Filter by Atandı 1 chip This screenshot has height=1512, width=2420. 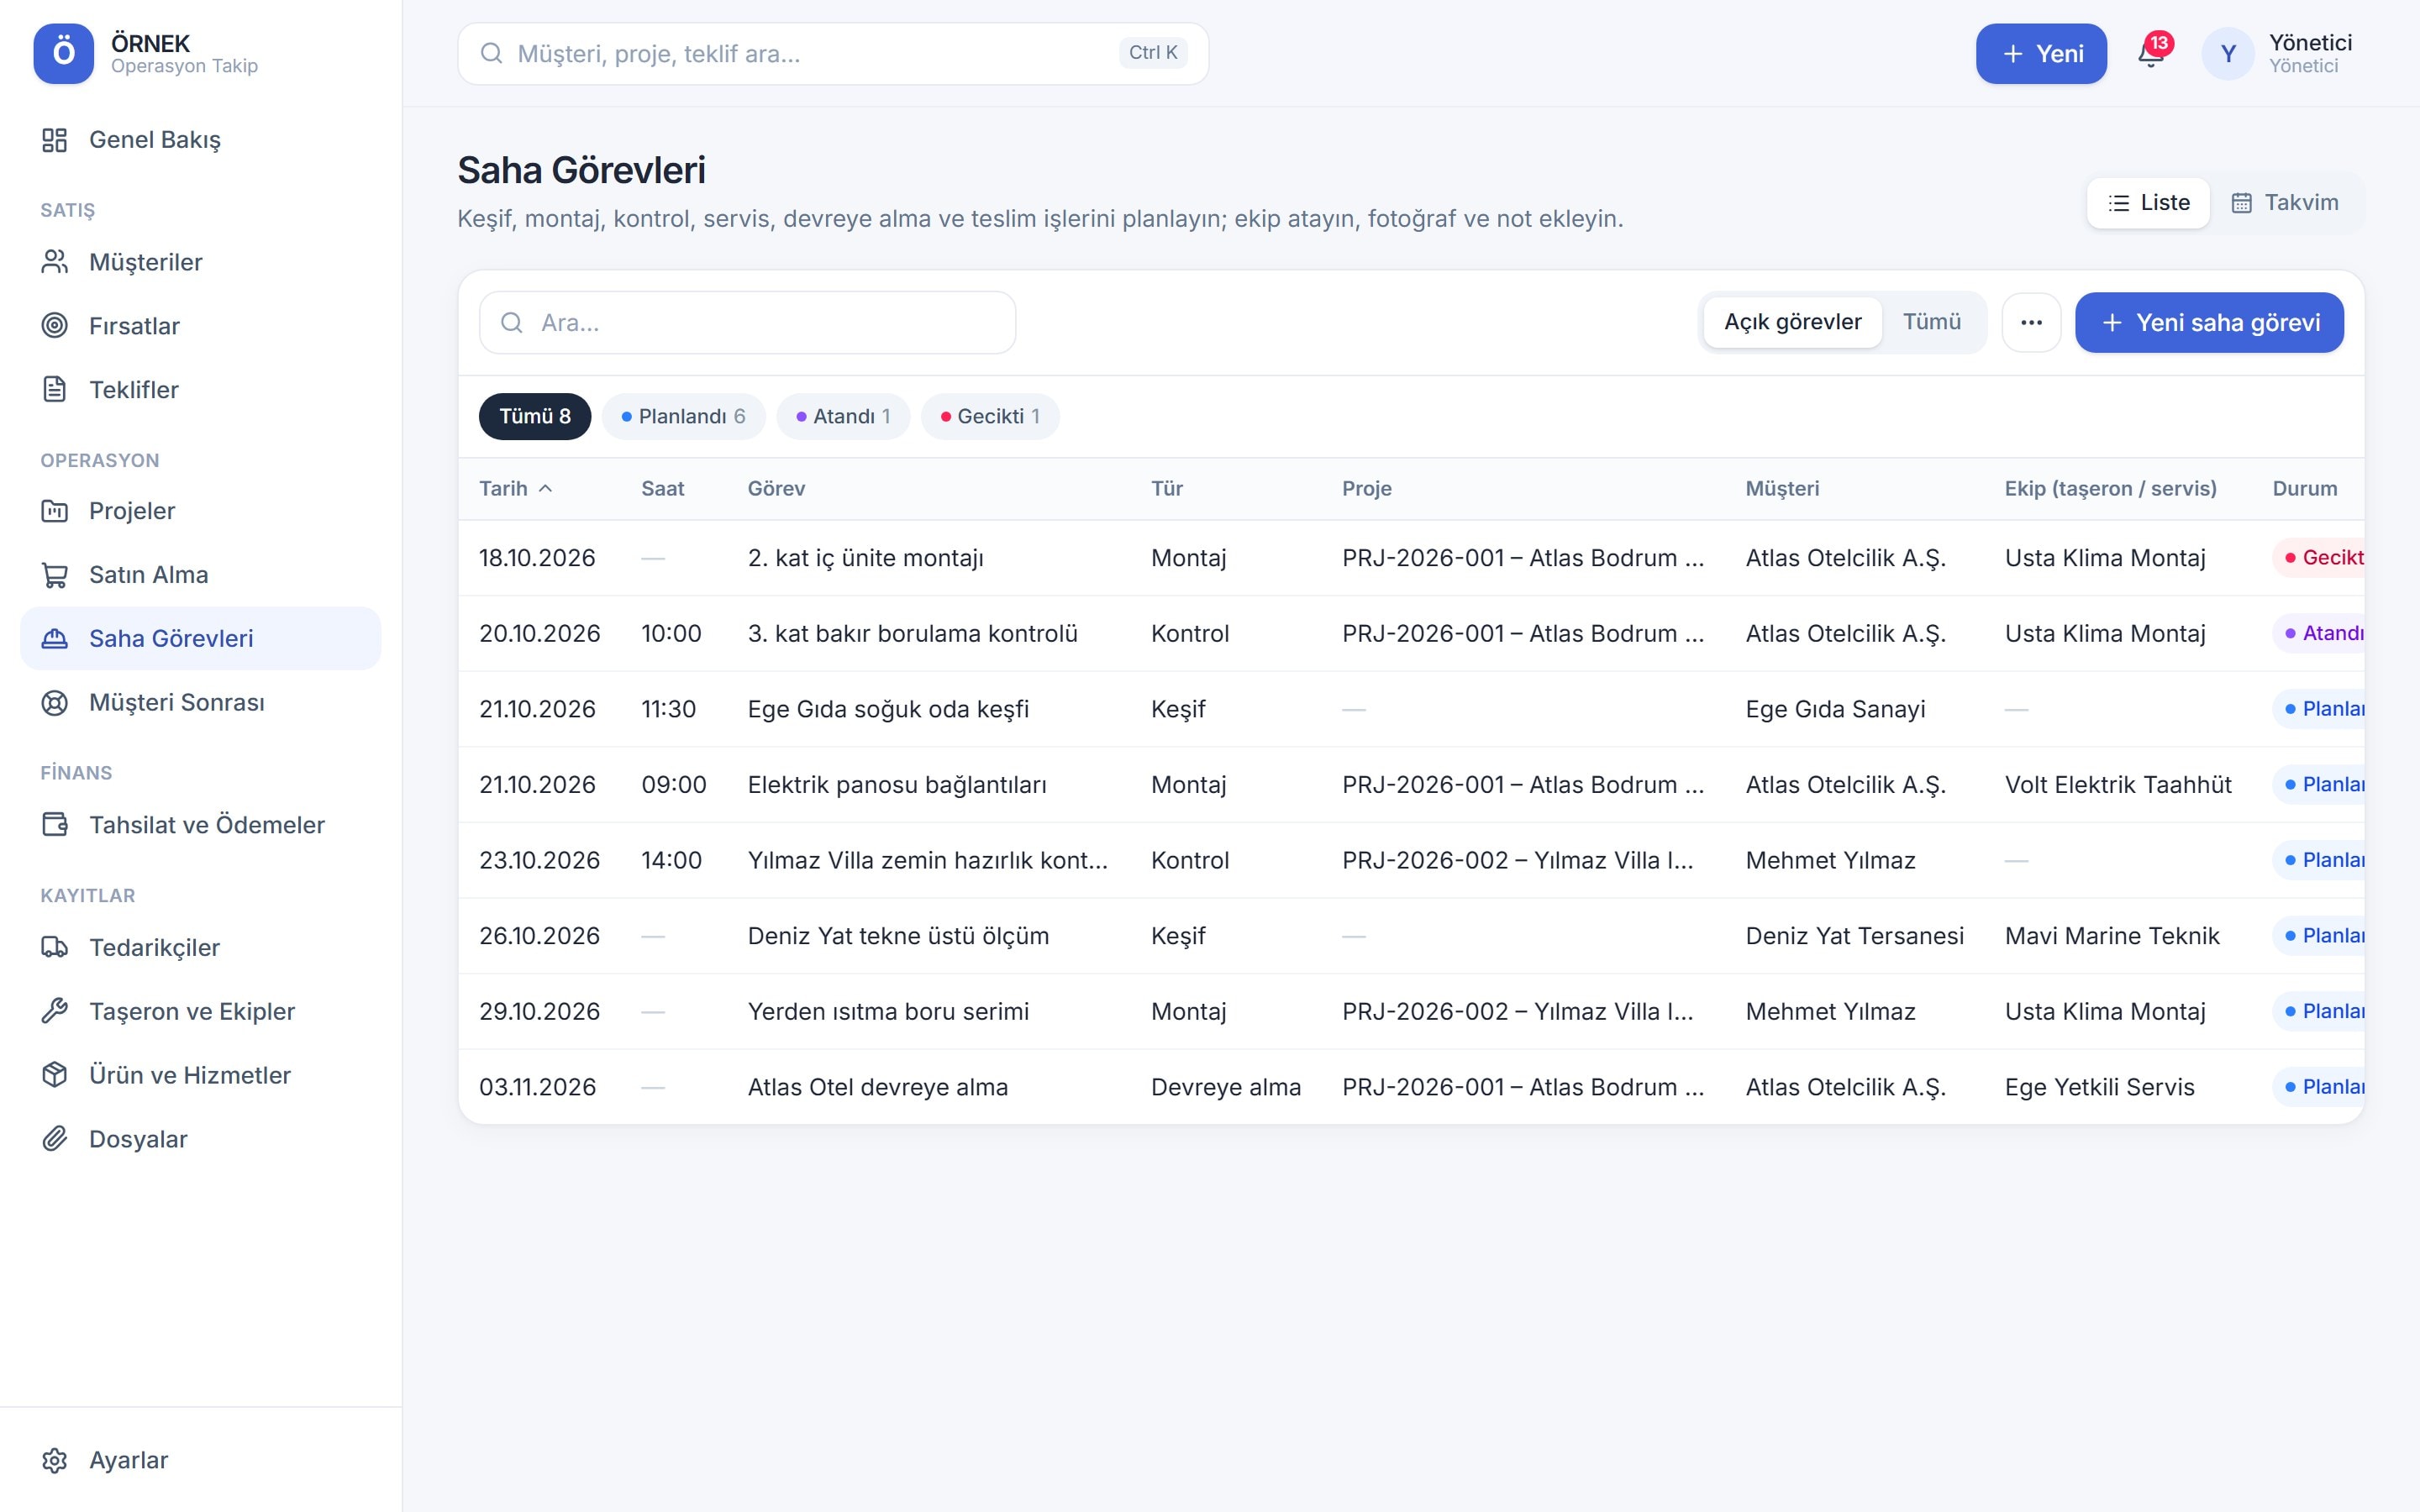click(x=843, y=416)
